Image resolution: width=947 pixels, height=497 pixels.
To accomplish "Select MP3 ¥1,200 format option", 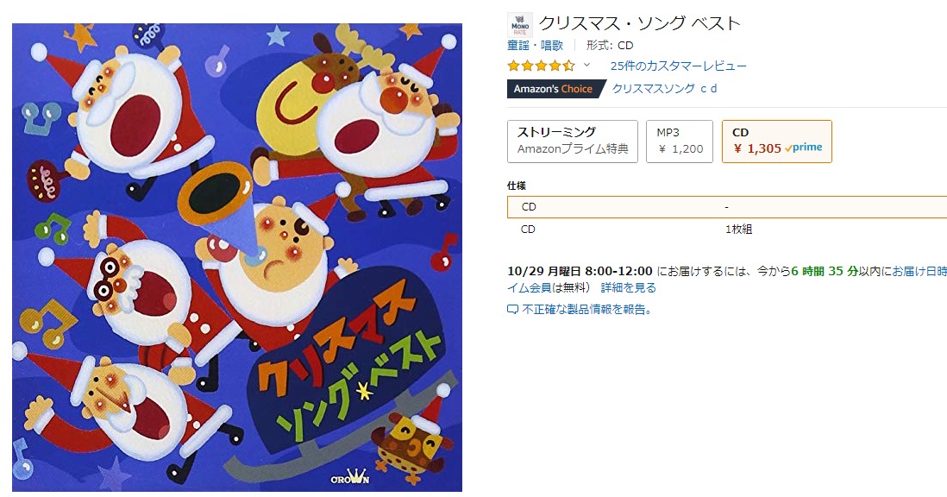I will click(680, 142).
